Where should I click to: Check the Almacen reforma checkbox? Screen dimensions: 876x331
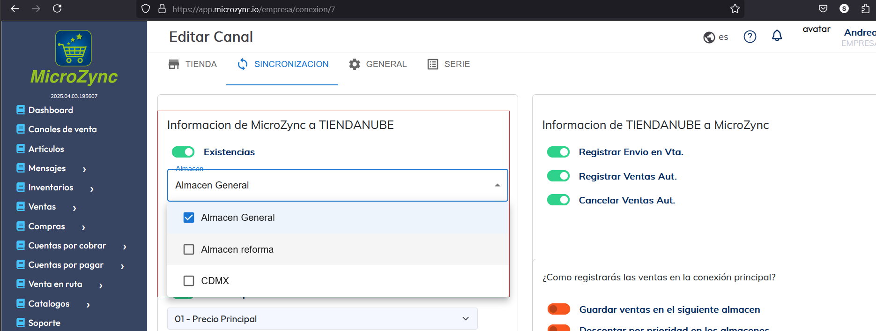pos(189,249)
